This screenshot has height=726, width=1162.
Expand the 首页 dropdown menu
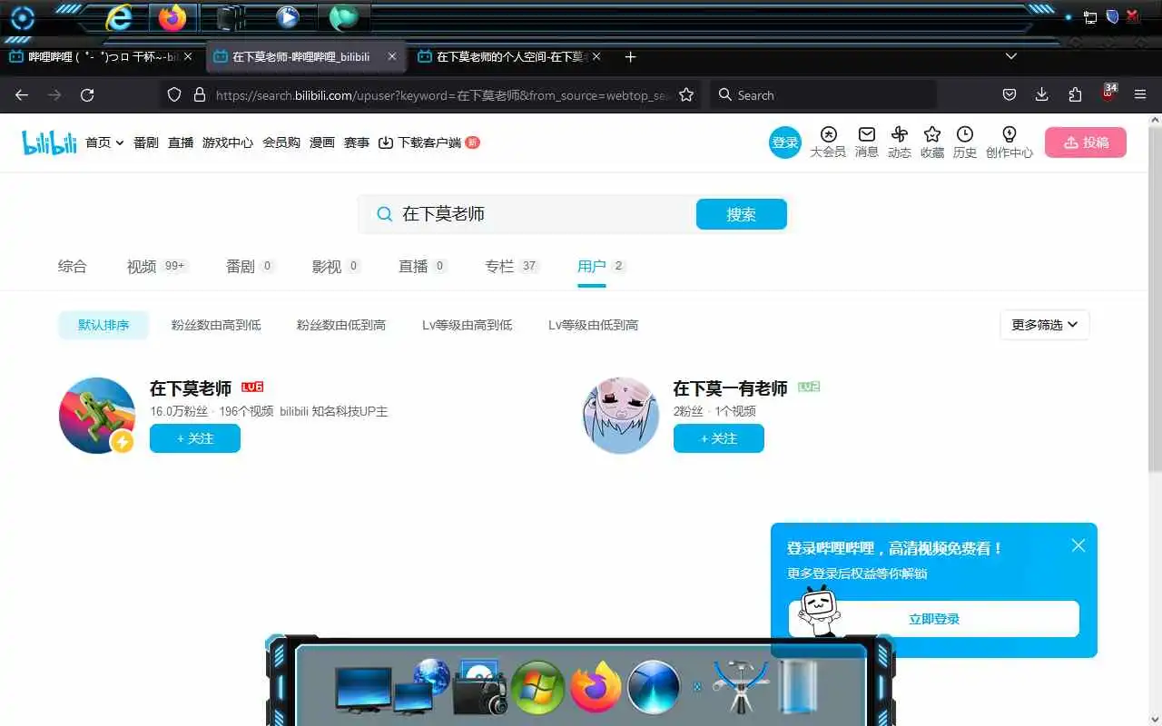point(104,142)
